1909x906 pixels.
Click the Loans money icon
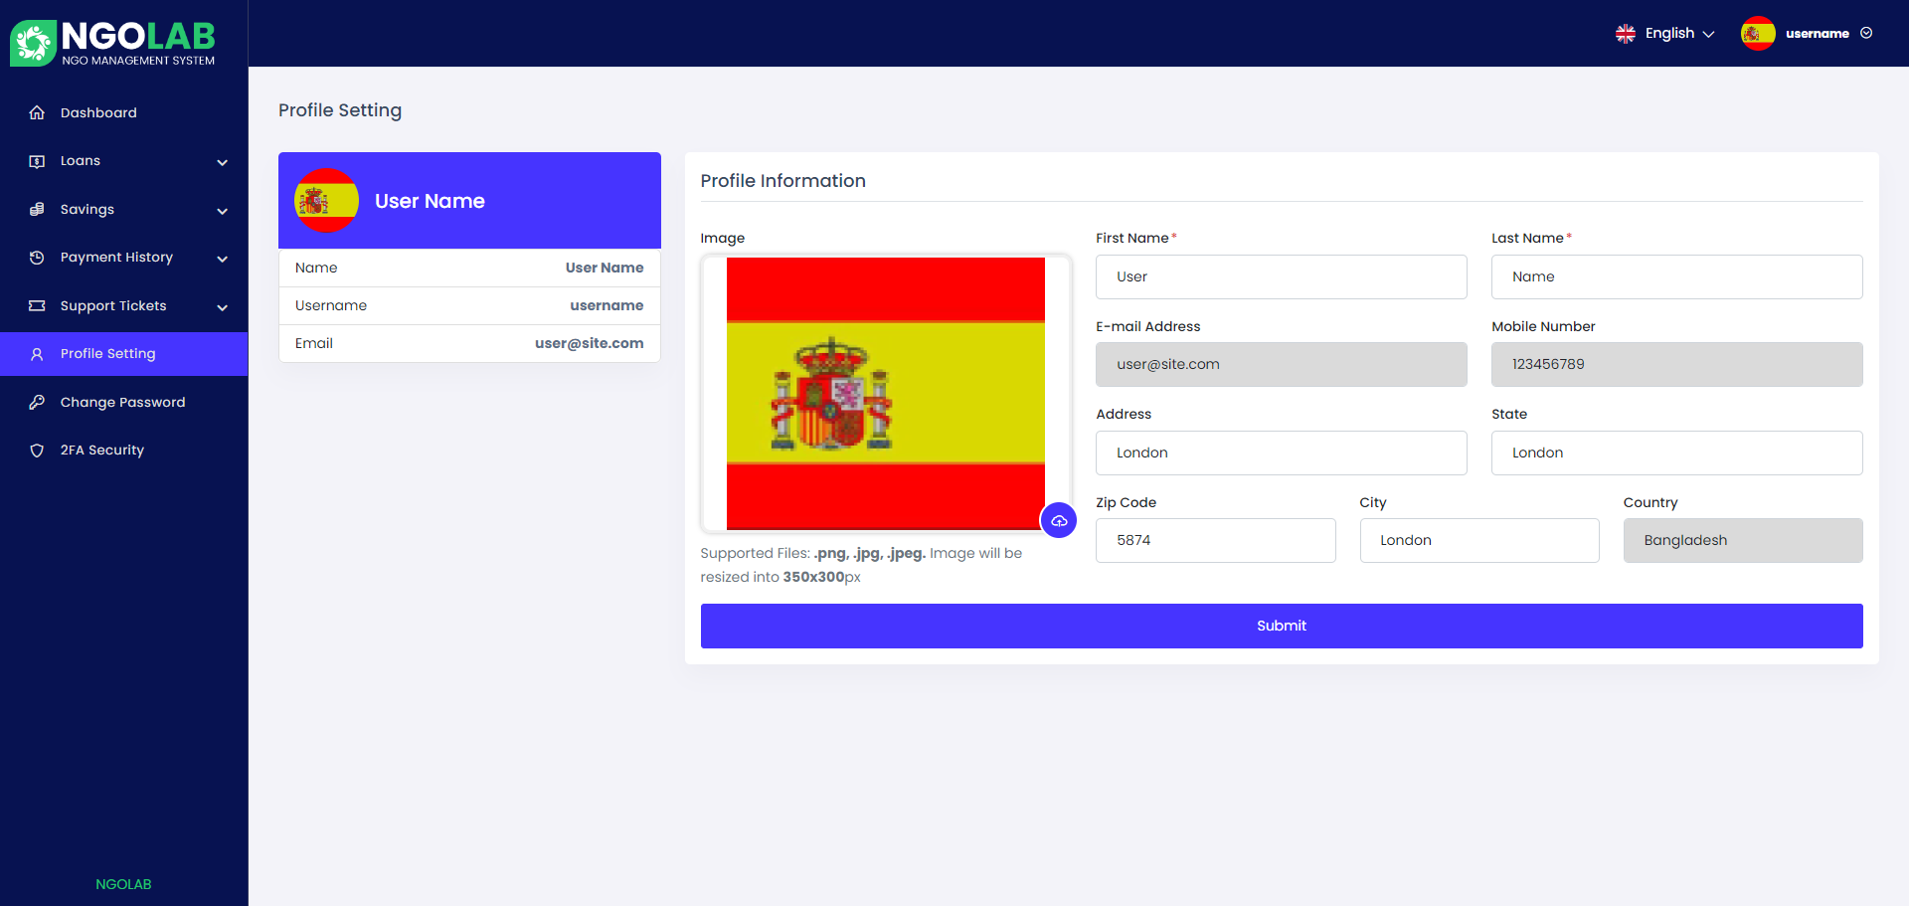(x=37, y=161)
